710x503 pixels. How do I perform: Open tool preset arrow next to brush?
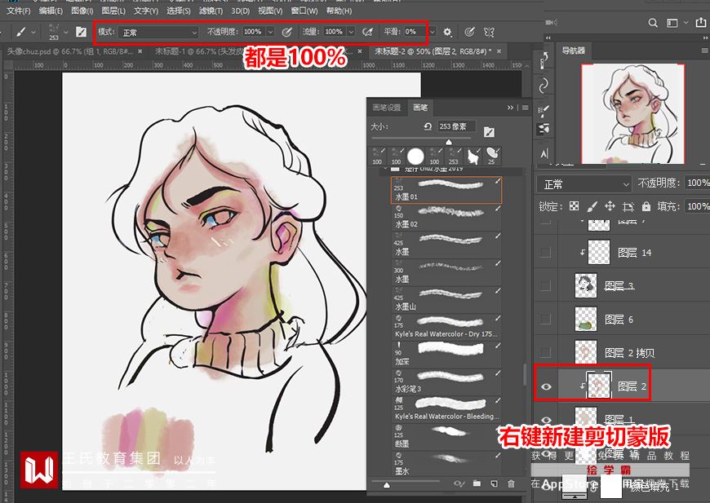coord(33,33)
